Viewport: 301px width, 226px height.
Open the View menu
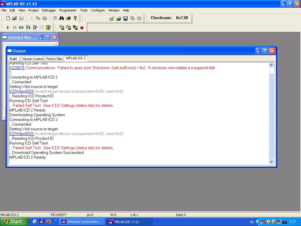pyautogui.click(x=22, y=10)
